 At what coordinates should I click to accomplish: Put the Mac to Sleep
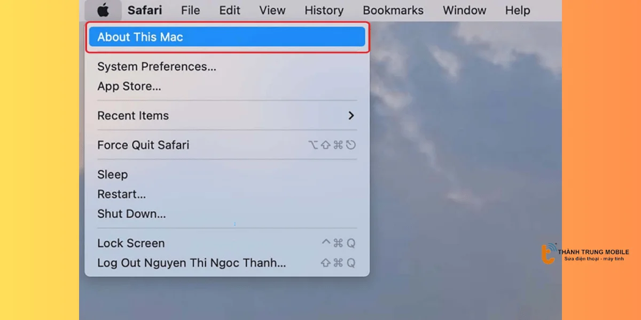112,174
